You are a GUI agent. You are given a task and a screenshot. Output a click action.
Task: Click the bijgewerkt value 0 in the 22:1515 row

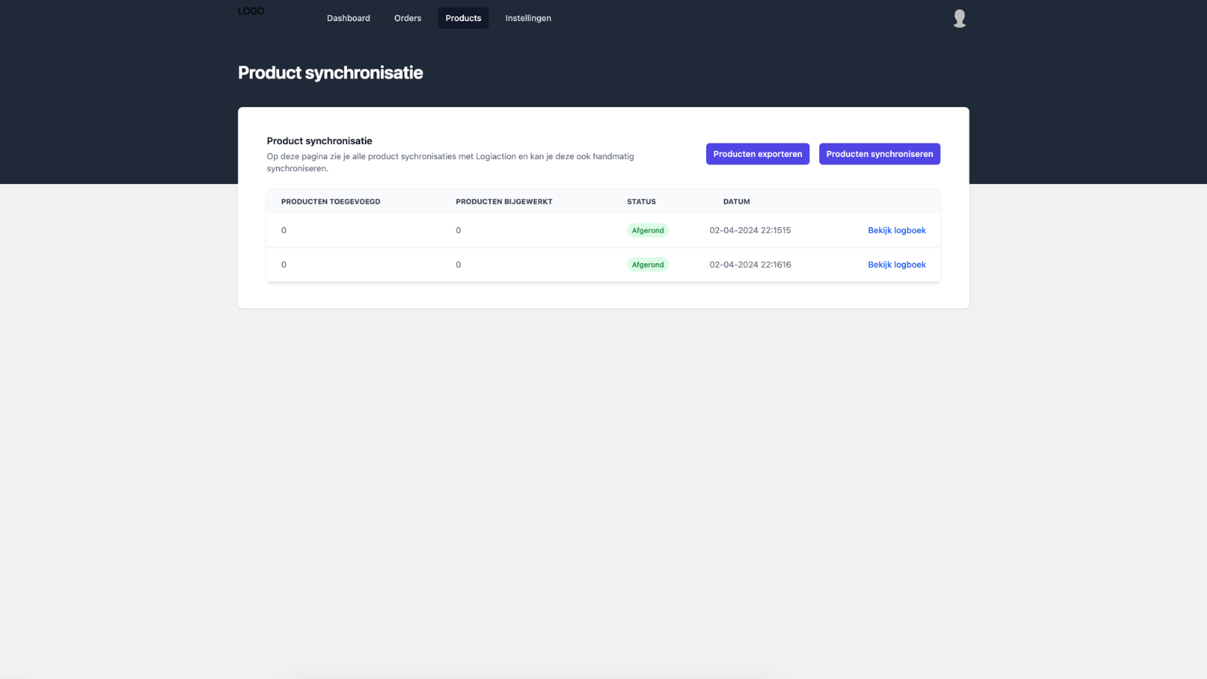coord(458,230)
